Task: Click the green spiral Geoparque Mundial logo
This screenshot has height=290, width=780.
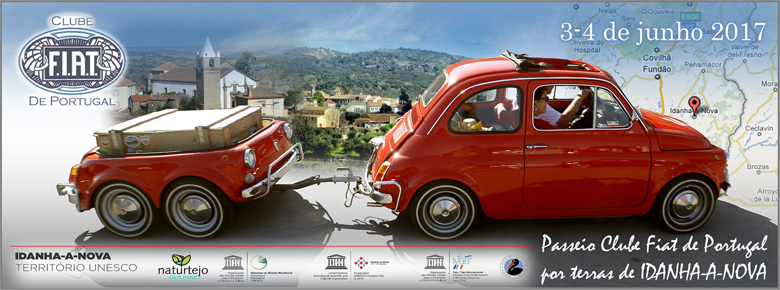Action: [259, 262]
